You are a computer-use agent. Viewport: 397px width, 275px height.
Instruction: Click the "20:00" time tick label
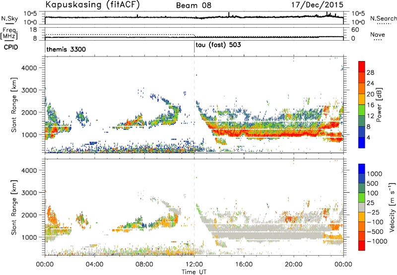click(293, 265)
